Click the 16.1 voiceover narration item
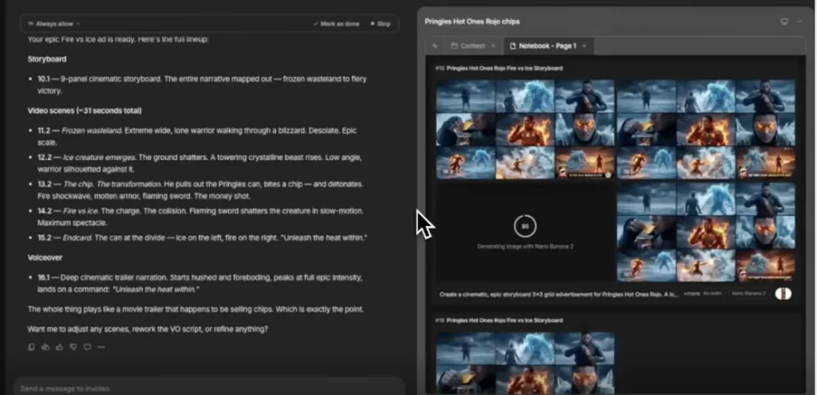817x395 pixels. click(x=200, y=284)
